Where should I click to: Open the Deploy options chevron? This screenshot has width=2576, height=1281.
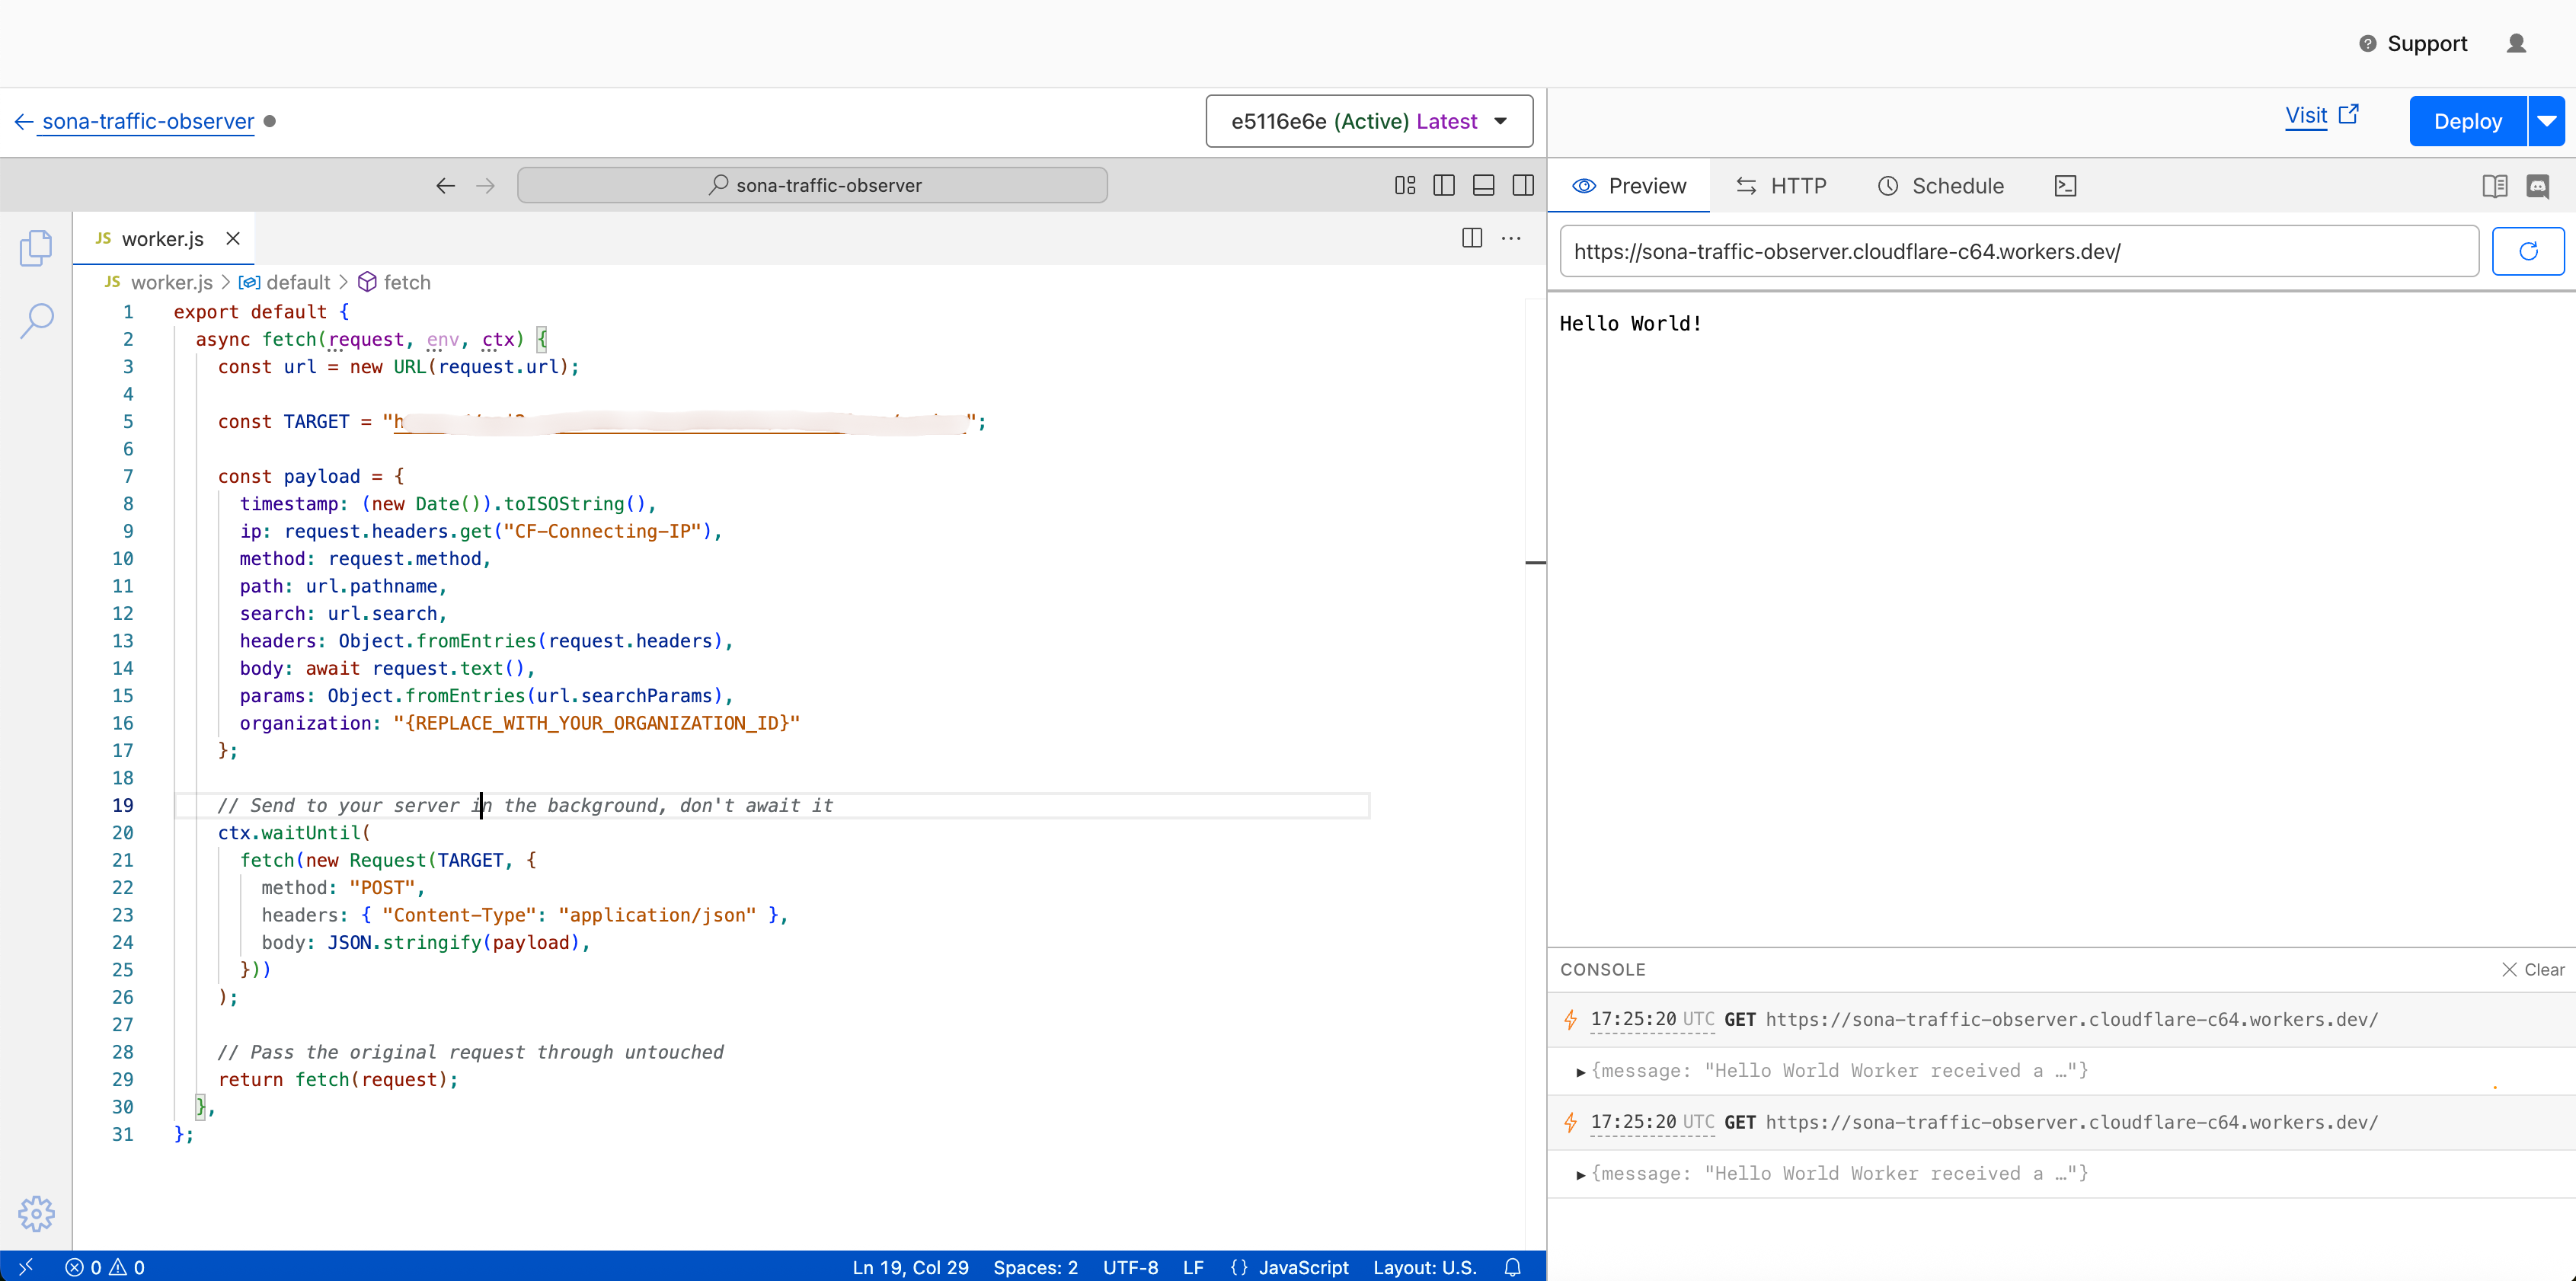coord(2547,120)
